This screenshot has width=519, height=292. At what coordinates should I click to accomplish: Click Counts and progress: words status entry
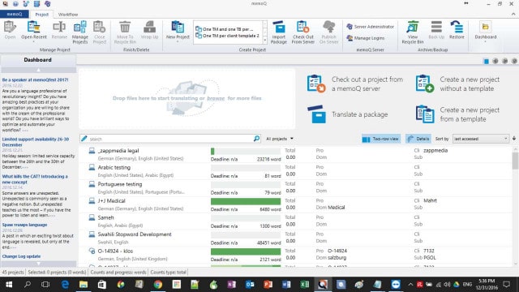point(118,273)
